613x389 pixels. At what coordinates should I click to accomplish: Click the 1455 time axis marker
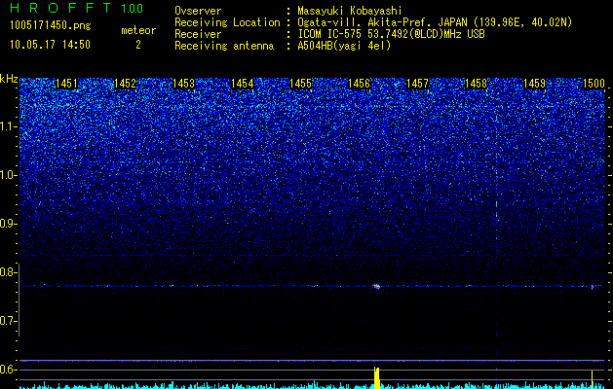click(x=300, y=84)
